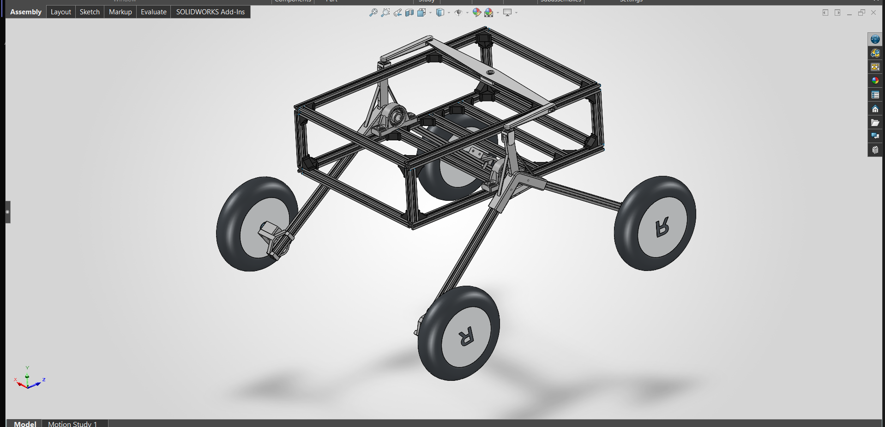
Task: Click the right-arrow viewport pane button
Action: click(x=837, y=12)
